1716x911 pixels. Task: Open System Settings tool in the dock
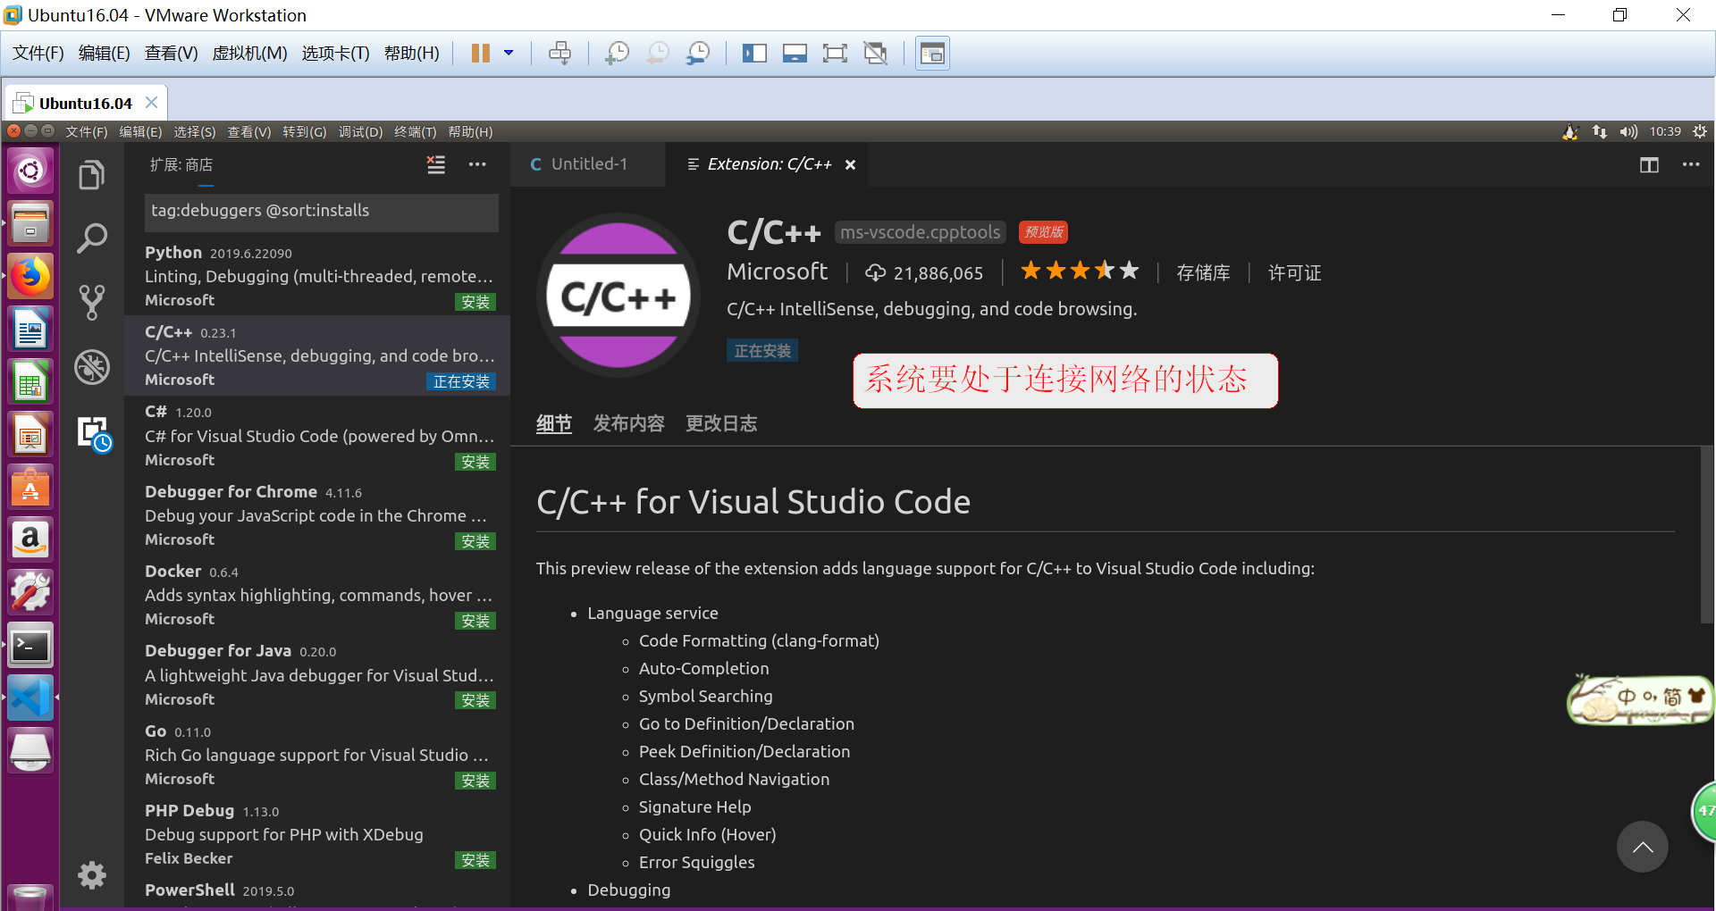(30, 593)
